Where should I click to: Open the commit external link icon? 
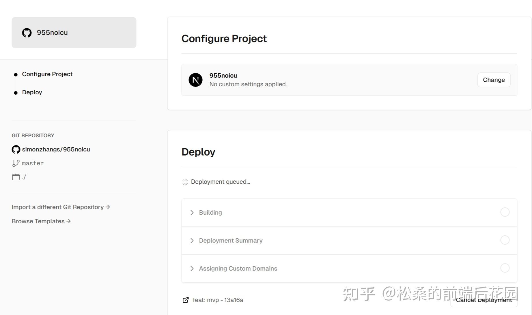click(186, 300)
